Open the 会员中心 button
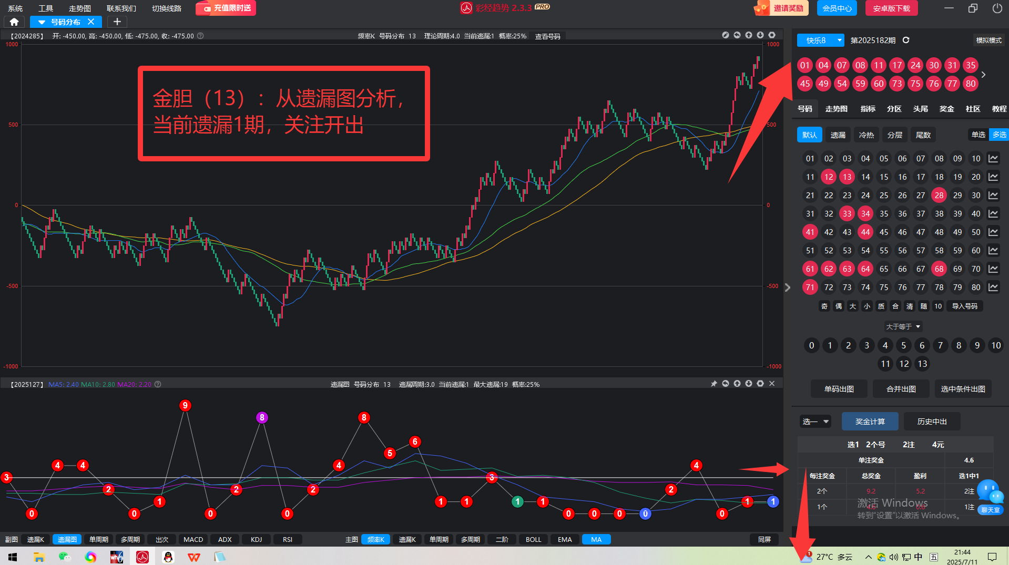Screen dimensions: 1009x565 837,8
